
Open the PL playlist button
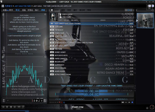(x=45, y=101)
